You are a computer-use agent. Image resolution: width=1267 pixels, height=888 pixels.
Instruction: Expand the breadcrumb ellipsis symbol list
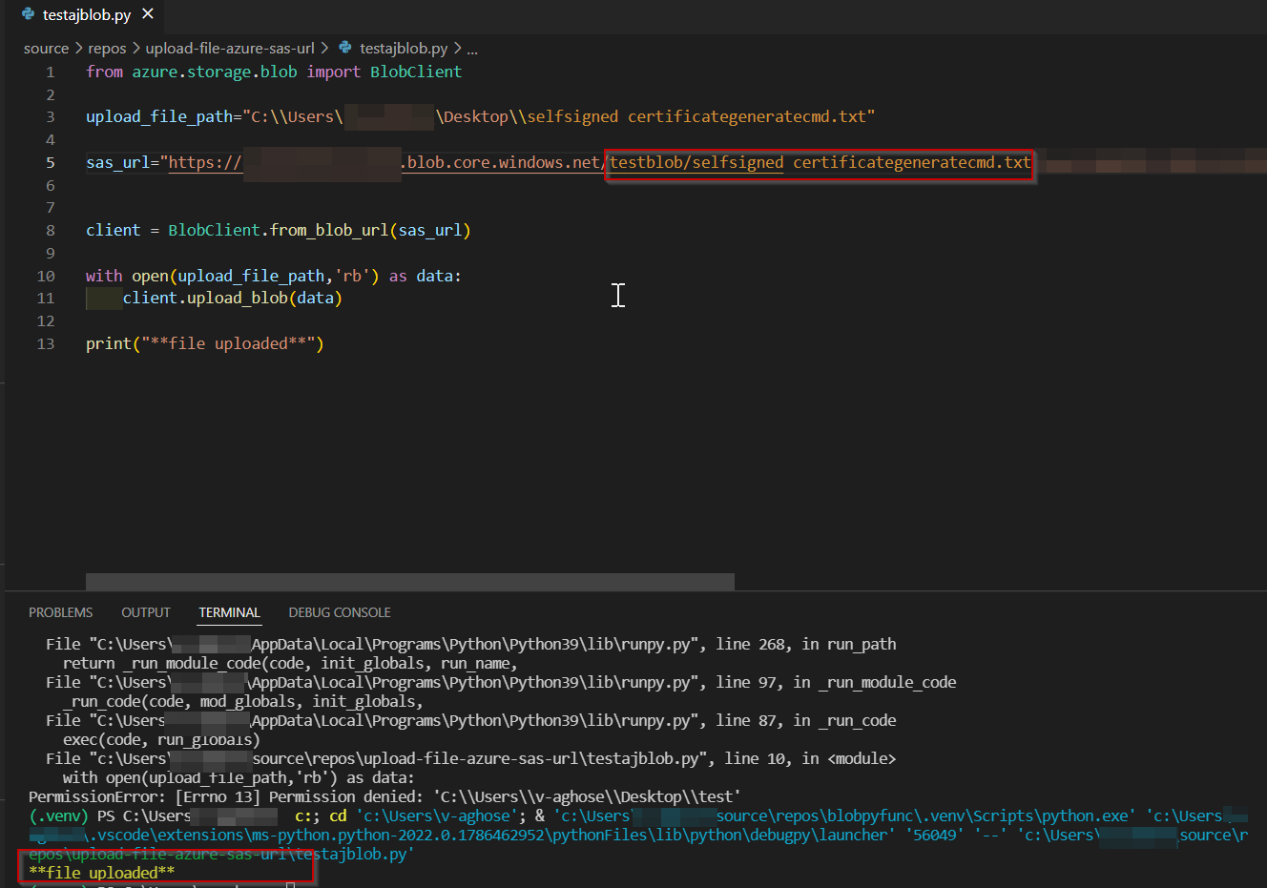(x=472, y=48)
